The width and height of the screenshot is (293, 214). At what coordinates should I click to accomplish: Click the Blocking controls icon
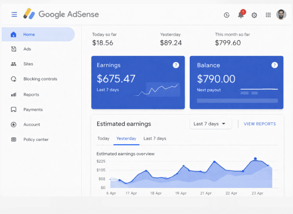(13, 79)
